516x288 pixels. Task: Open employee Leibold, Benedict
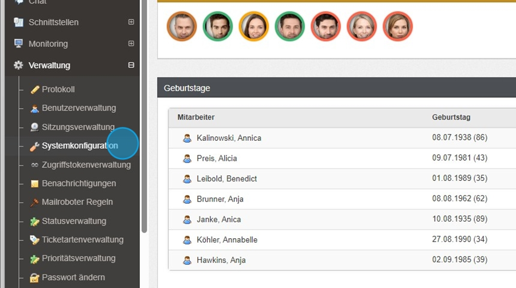pyautogui.click(x=226, y=179)
